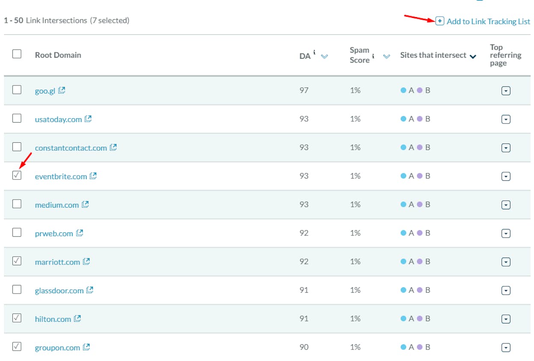Open goo.gl external link icon

(x=62, y=90)
